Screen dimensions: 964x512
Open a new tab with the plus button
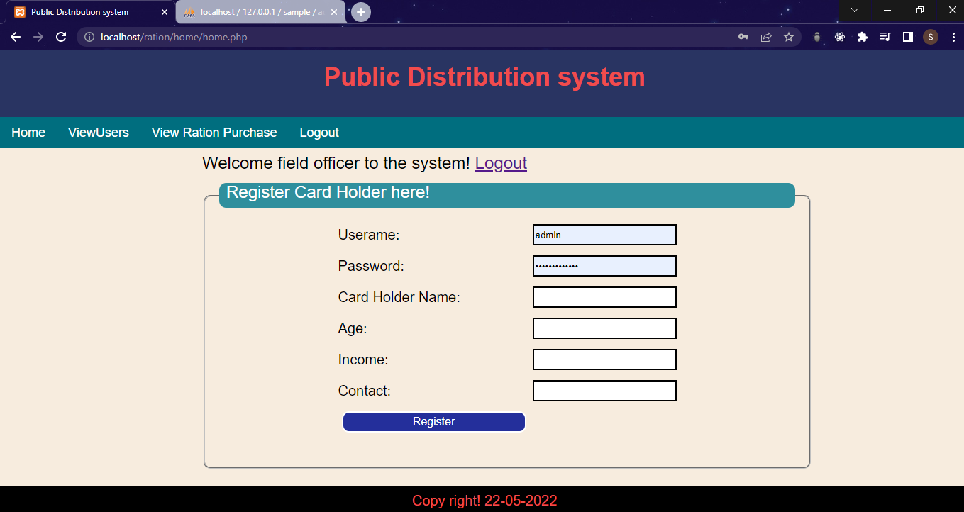(x=361, y=12)
